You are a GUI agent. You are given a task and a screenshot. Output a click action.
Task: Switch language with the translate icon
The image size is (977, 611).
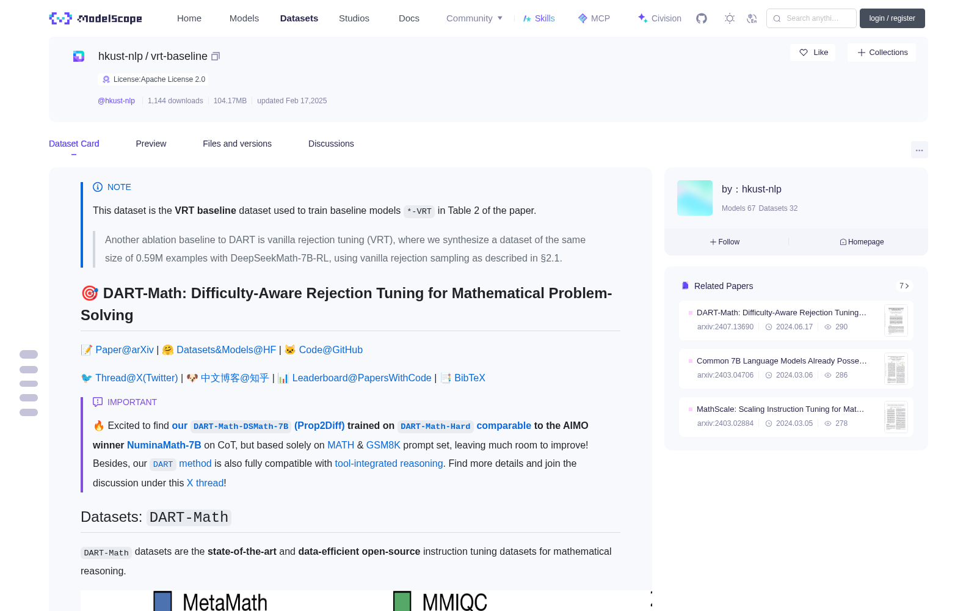point(752,18)
